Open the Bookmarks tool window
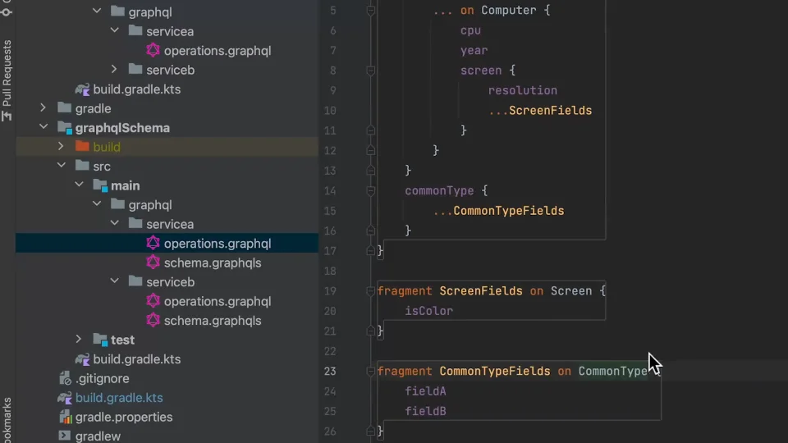The image size is (788, 443). [7, 418]
